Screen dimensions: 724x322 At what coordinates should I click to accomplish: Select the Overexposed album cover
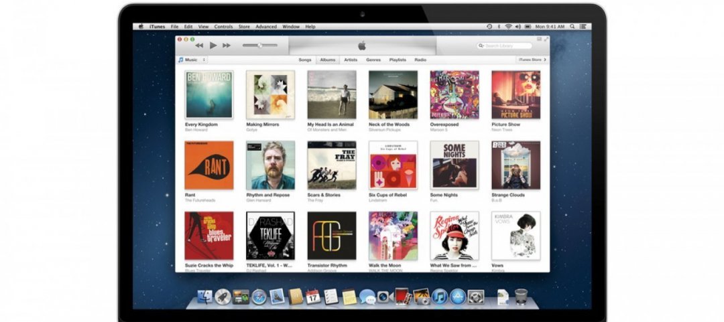click(455, 94)
